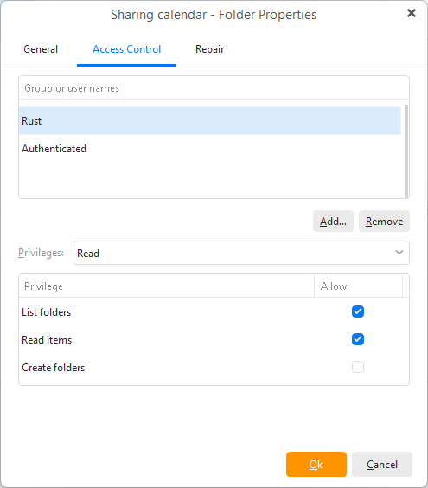This screenshot has width=428, height=488.
Task: Expand the Privileges combo box chevron
Action: click(399, 253)
